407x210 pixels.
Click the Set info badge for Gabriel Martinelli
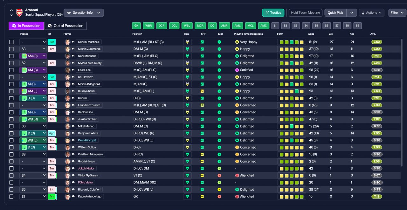pyautogui.click(x=52, y=42)
